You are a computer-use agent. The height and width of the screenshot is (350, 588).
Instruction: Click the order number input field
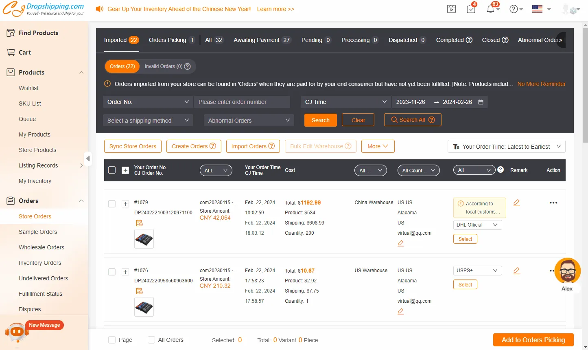tap(242, 102)
